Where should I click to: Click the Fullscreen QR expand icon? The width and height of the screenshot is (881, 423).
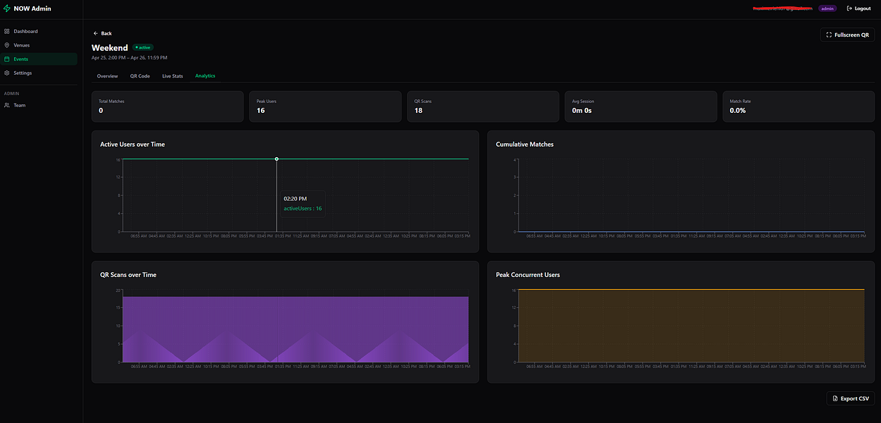[829, 35]
